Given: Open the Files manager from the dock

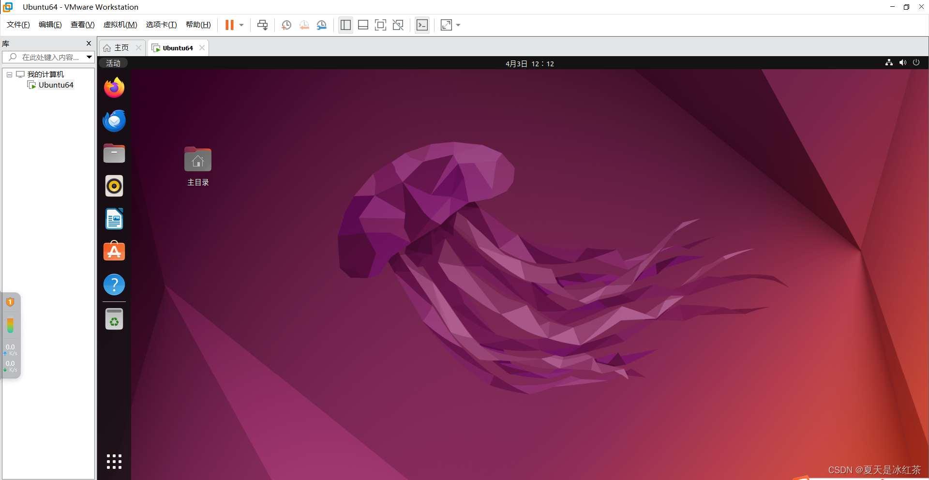Looking at the screenshot, I should [114, 153].
